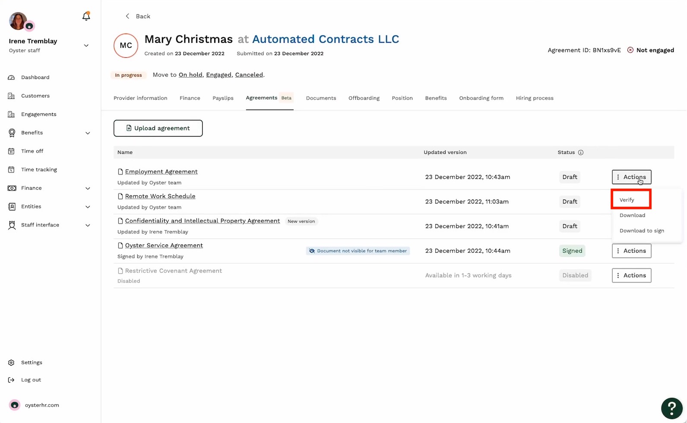The width and height of the screenshot is (687, 423).
Task: Open Actions menu for Oyster Service Agreement
Action: coord(631,251)
